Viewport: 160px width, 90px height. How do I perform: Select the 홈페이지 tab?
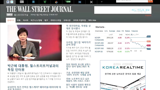(x=11, y=20)
